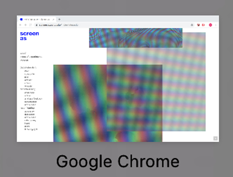Open a new Chrome tab with plus button
Viewport: 233px width, 177px height.
[59, 19]
